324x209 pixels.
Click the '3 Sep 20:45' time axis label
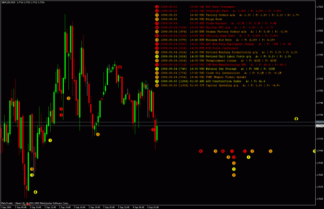109,207
